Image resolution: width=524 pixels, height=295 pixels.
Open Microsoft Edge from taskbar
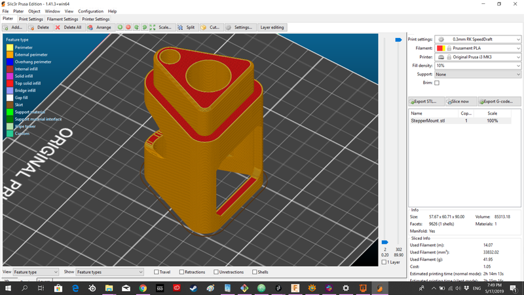click(75, 288)
